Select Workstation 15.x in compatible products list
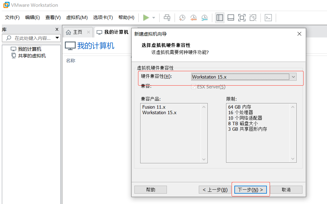 [x=159, y=113]
